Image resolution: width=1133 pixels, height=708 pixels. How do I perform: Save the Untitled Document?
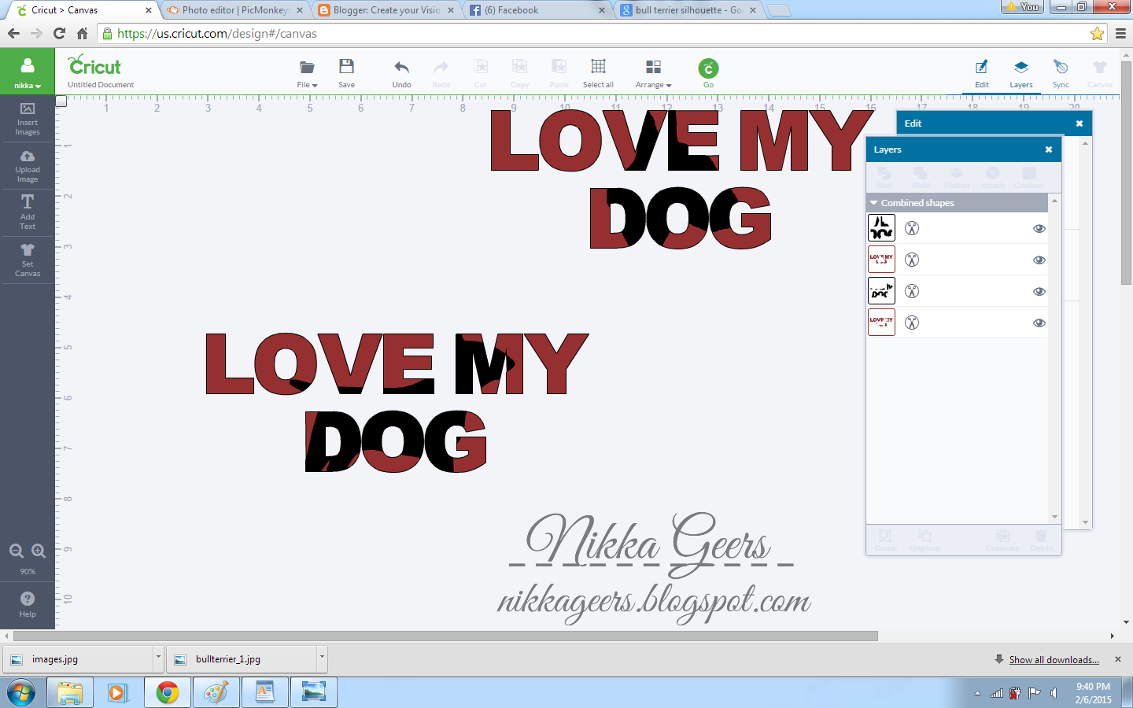[346, 72]
